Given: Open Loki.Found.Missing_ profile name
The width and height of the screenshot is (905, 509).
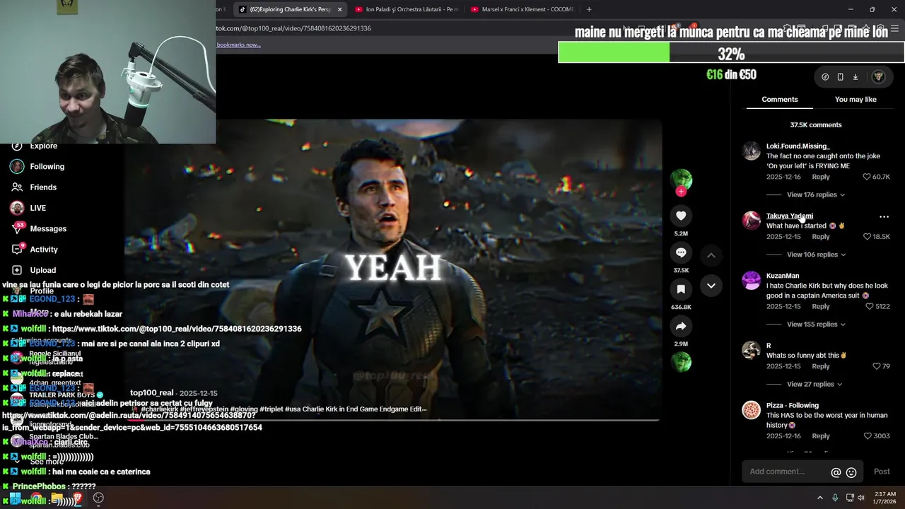Looking at the screenshot, I should 798,146.
